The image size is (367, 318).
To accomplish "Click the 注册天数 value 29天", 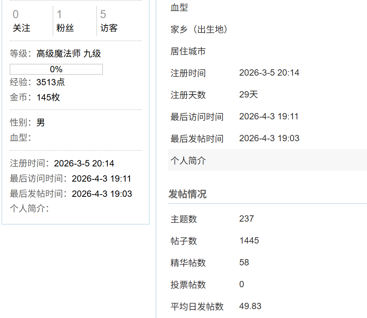I will tap(248, 95).
